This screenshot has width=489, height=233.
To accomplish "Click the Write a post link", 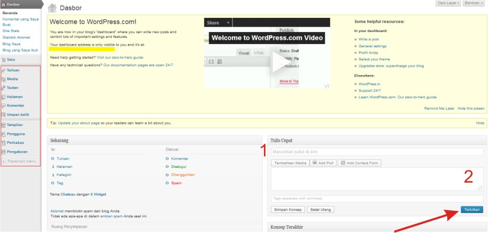I will point(369,39).
